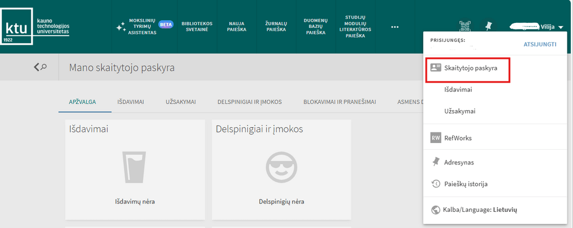Open Studijų modulių literatūros paieška
This screenshot has width=573, height=228.
pyautogui.click(x=355, y=27)
